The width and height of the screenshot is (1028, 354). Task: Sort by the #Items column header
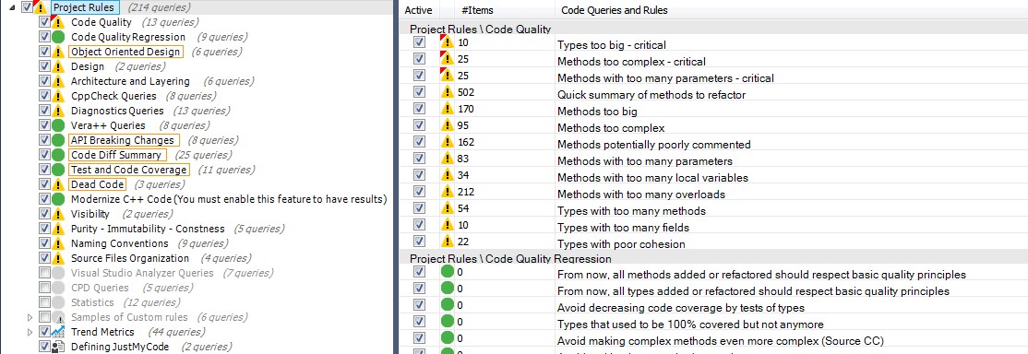[478, 10]
